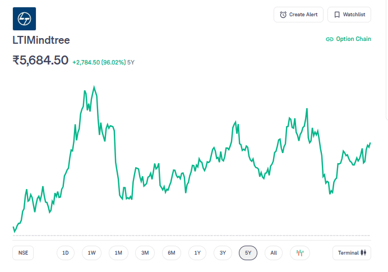Select the active 5Y range
The width and height of the screenshot is (388, 272).
(x=248, y=253)
